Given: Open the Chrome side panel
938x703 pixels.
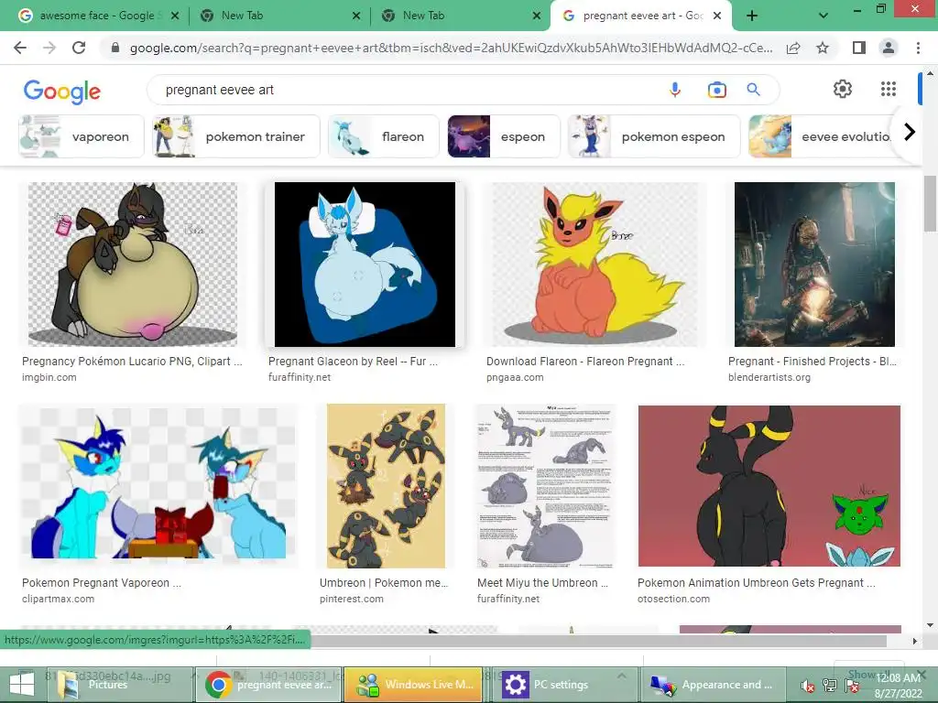Looking at the screenshot, I should tap(859, 48).
